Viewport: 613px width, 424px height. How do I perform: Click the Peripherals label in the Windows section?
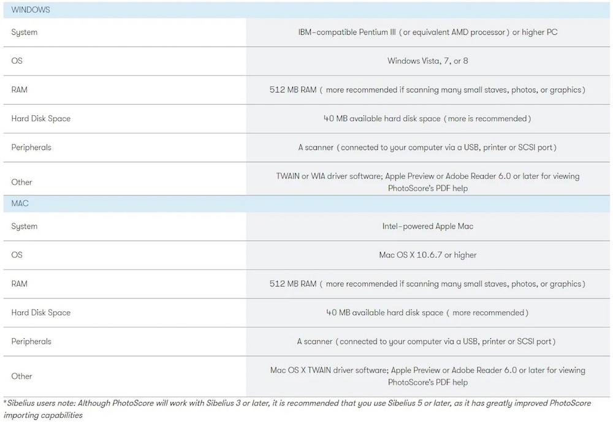pyautogui.click(x=31, y=148)
